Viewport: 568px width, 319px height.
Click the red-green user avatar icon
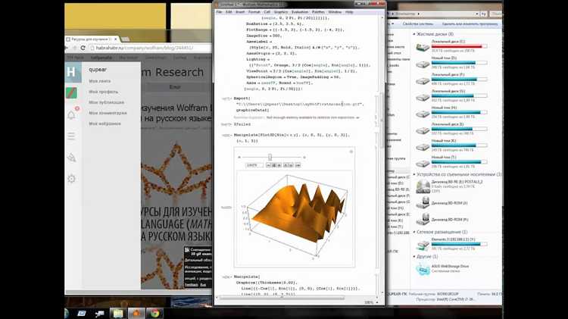pos(71,92)
